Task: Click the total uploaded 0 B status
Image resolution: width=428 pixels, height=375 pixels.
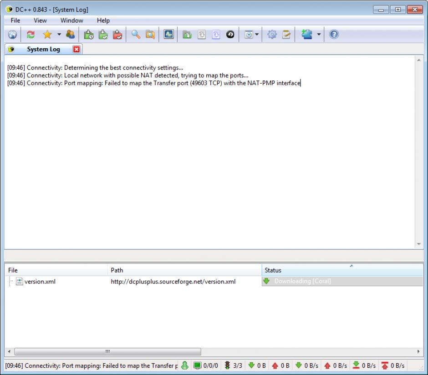Action: 281,365
